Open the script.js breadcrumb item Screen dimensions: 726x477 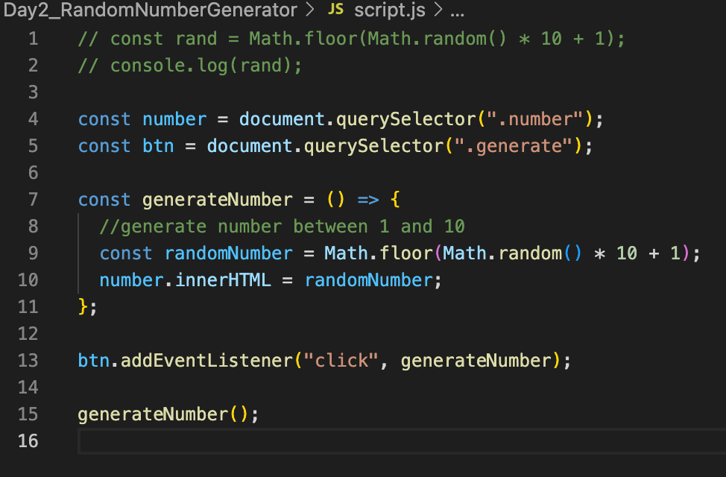coord(389,10)
